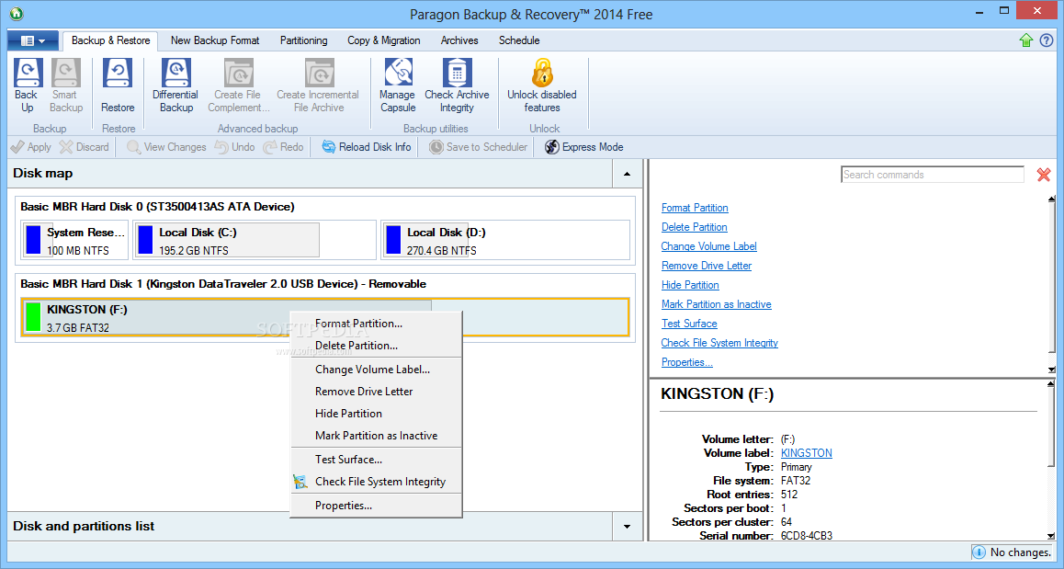Click Remove Drive Letter link
The image size is (1064, 569).
707,266
